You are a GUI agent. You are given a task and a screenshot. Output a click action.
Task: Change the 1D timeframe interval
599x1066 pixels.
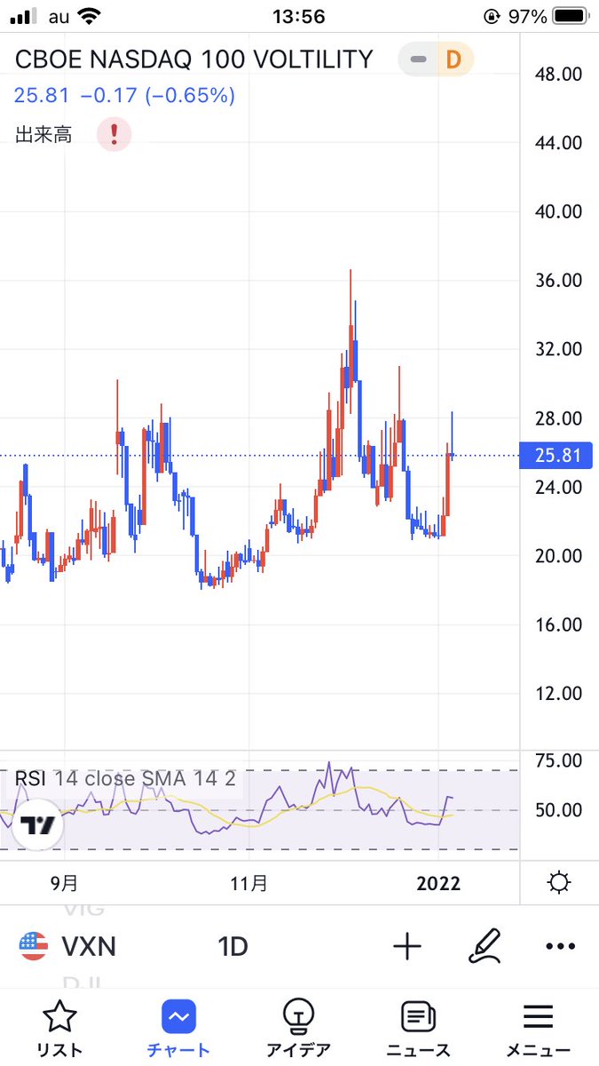pos(233,947)
